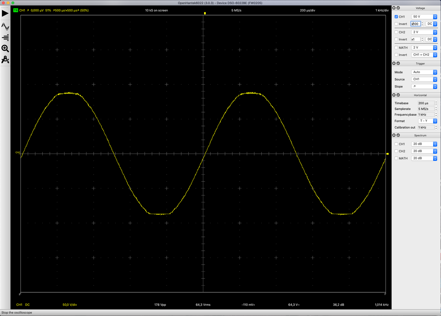
Task: Enable the MATH voltage channel checkbox
Action: pyautogui.click(x=396, y=47)
